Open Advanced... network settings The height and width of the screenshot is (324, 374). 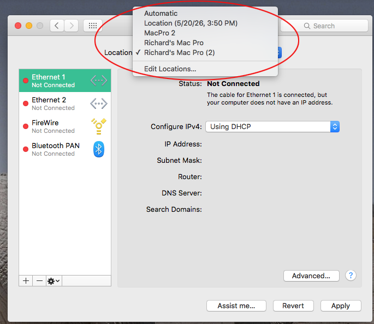311,276
